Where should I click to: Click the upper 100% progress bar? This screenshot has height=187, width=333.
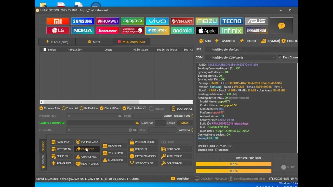234,164
